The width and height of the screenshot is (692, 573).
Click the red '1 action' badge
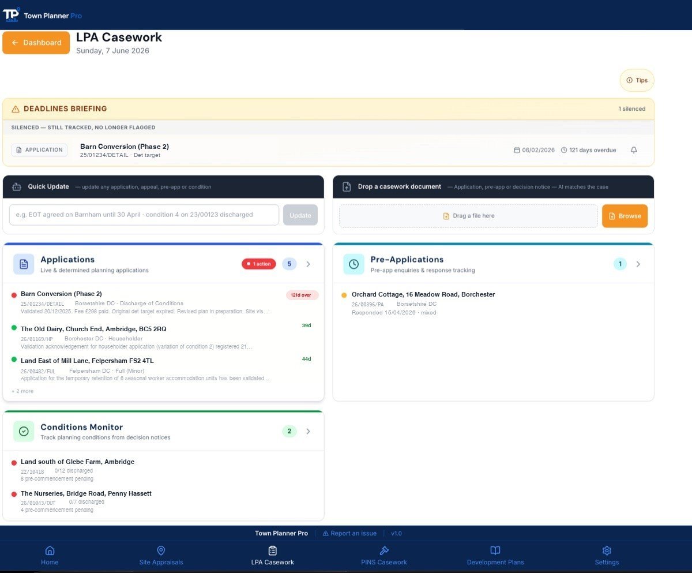[x=259, y=264]
